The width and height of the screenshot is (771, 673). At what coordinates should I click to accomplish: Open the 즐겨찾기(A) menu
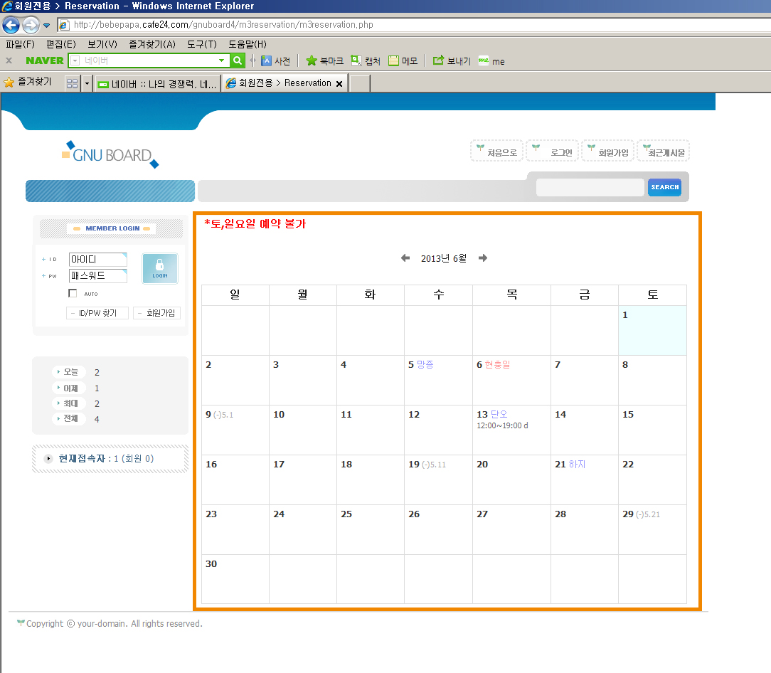tap(152, 44)
